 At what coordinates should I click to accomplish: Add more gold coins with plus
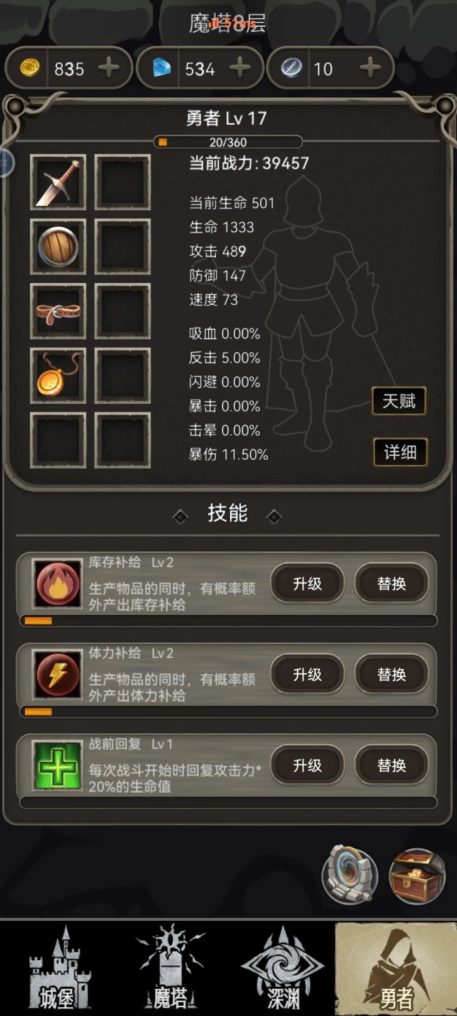(x=109, y=67)
